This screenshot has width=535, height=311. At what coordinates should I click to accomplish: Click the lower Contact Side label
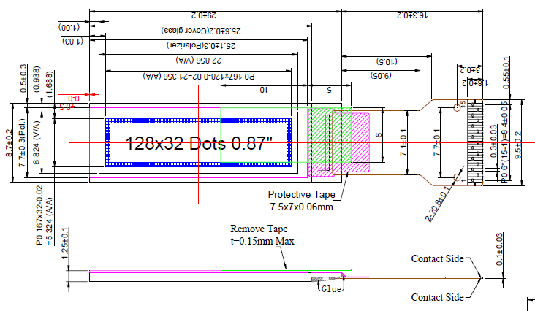click(437, 297)
